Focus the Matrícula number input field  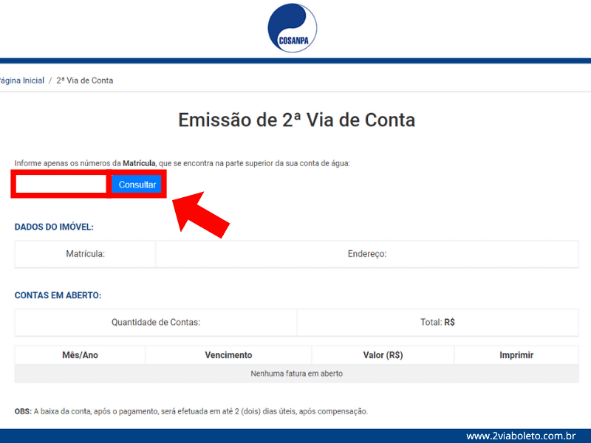coord(61,185)
